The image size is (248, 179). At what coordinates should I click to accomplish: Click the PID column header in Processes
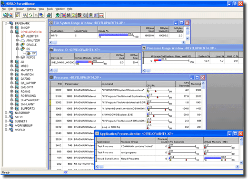(57, 84)
